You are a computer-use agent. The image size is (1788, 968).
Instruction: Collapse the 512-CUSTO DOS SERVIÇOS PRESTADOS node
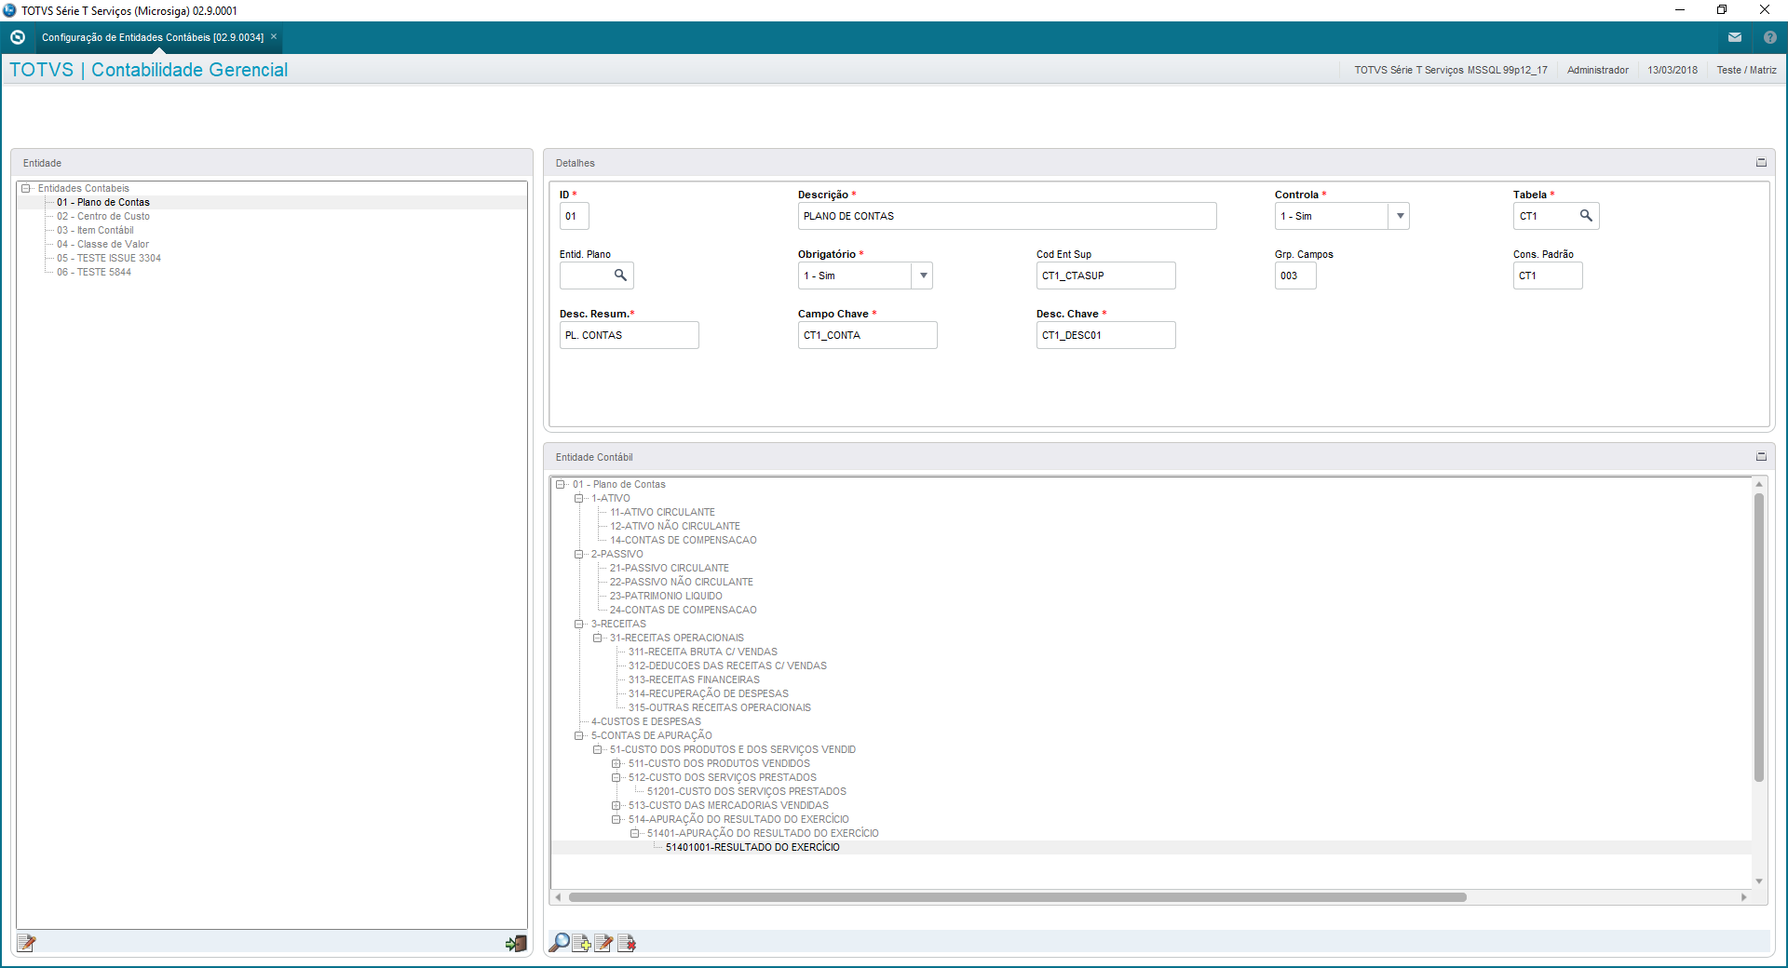(x=616, y=777)
